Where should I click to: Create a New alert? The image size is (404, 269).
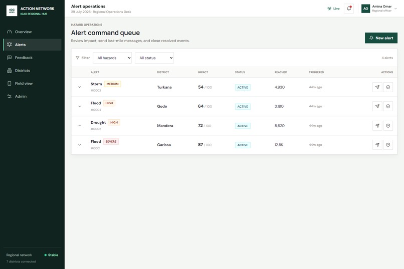tap(381, 38)
